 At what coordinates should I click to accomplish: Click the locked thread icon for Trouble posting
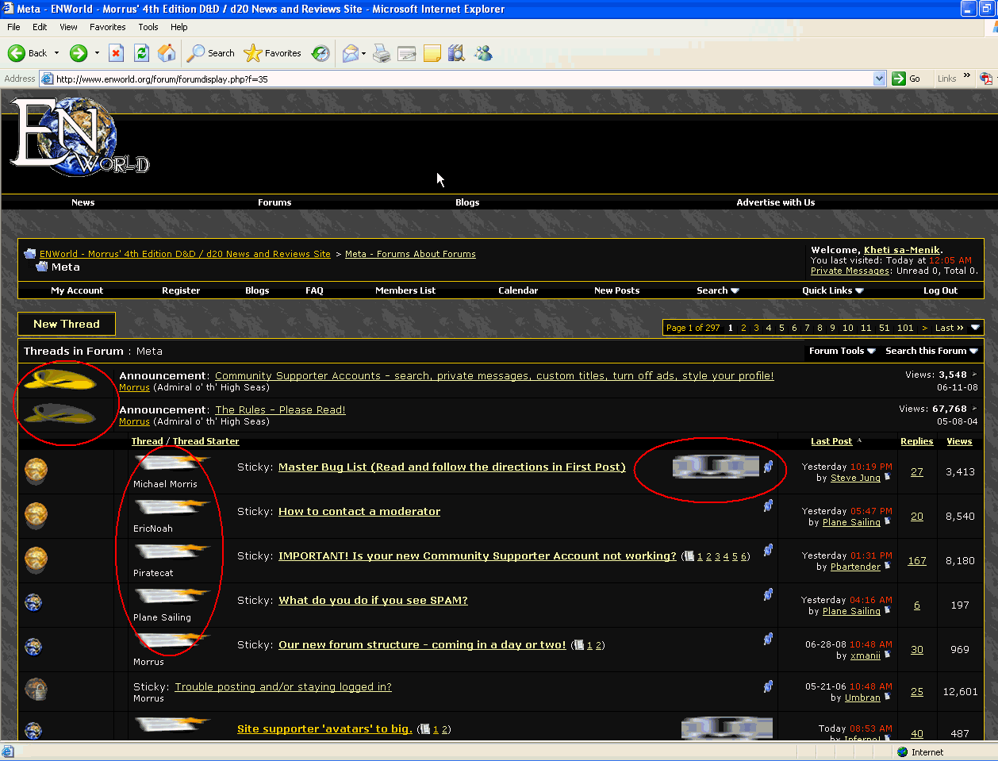[36, 689]
